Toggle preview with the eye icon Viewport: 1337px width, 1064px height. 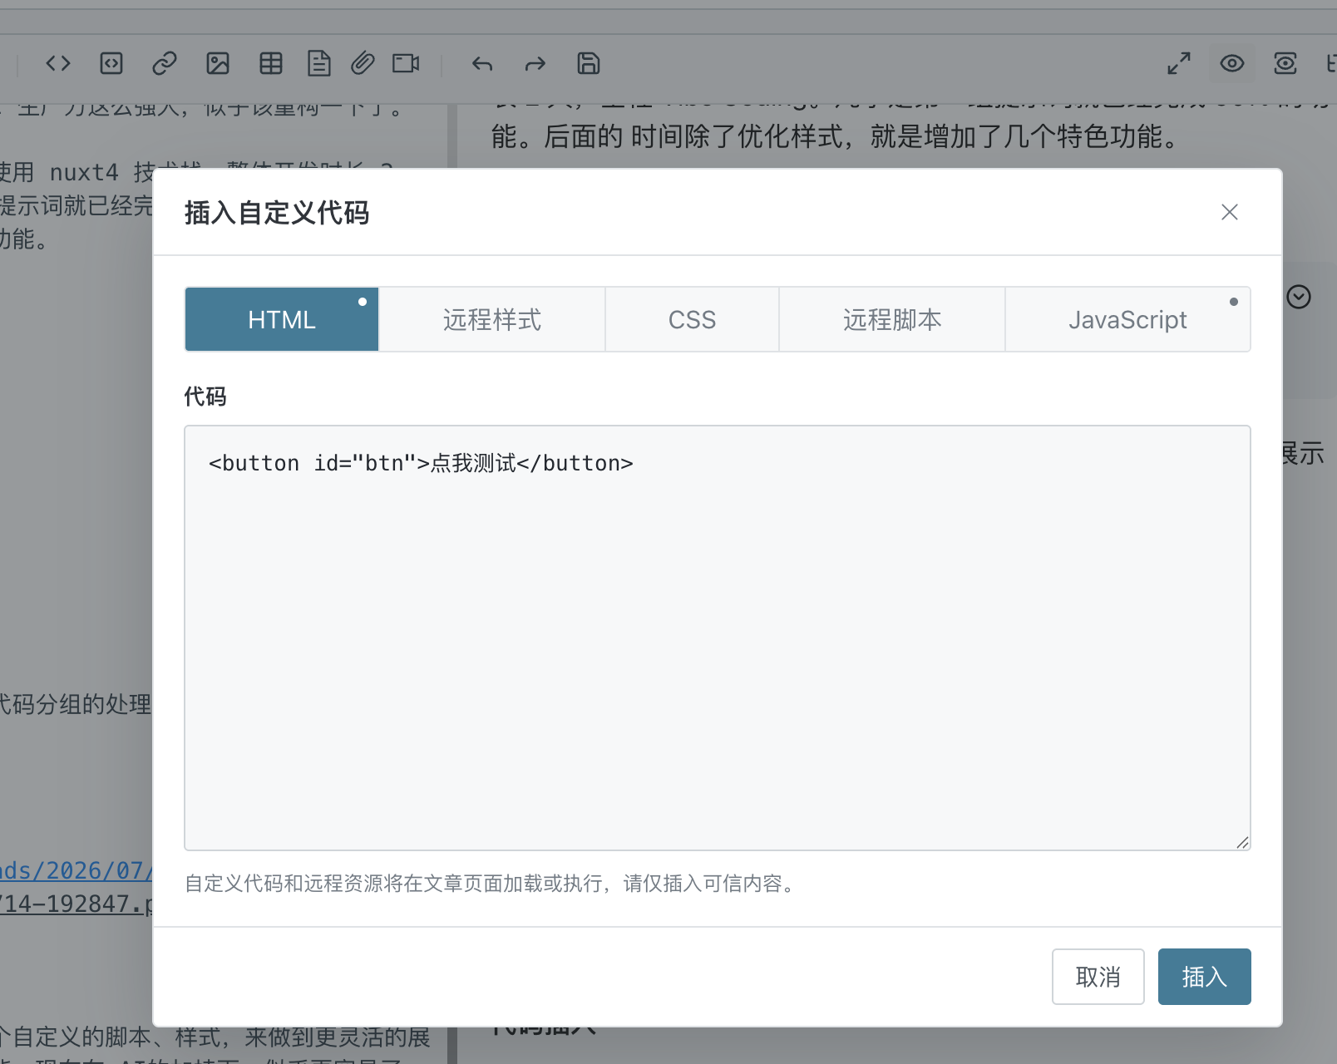(x=1232, y=63)
